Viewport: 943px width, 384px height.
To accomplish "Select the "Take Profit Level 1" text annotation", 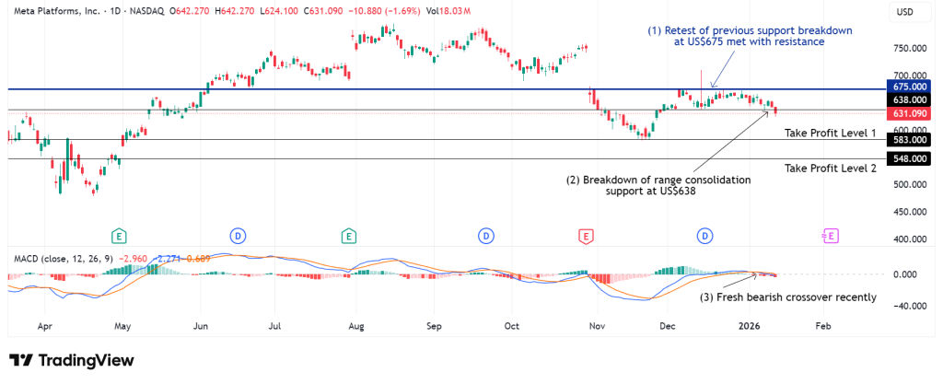I will 830,134.
